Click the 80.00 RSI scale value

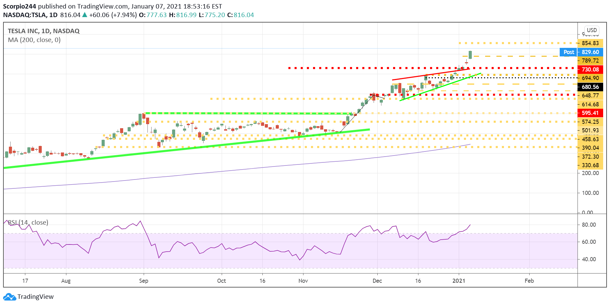(x=589, y=225)
